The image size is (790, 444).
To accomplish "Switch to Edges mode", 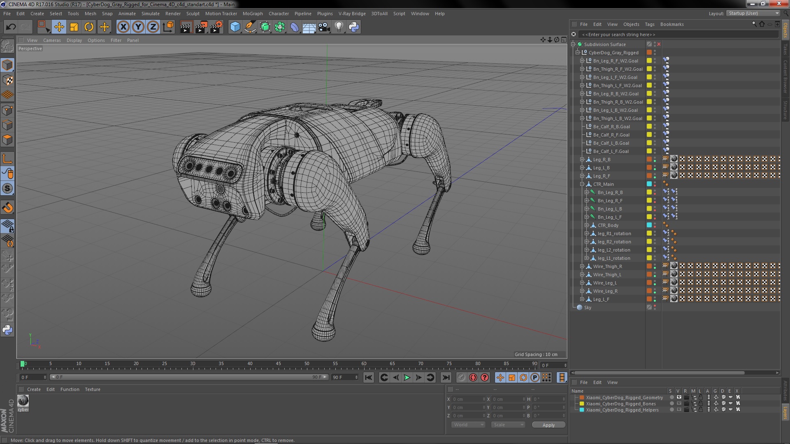I will click(x=7, y=125).
